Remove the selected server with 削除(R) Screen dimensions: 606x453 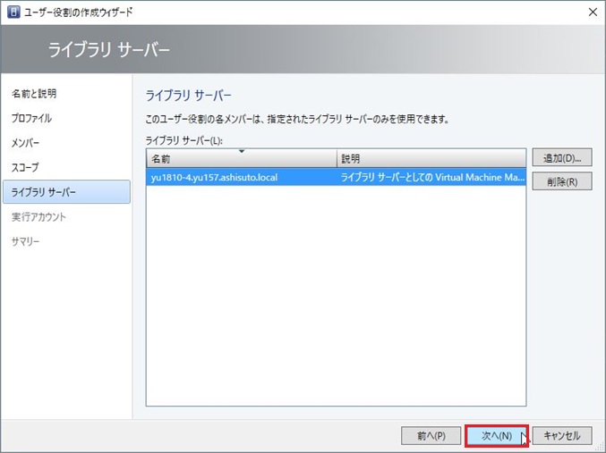[561, 181]
